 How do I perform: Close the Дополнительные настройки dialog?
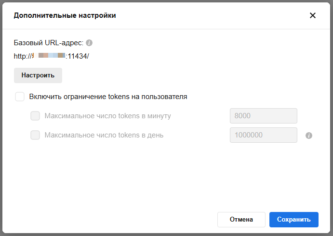(x=313, y=15)
